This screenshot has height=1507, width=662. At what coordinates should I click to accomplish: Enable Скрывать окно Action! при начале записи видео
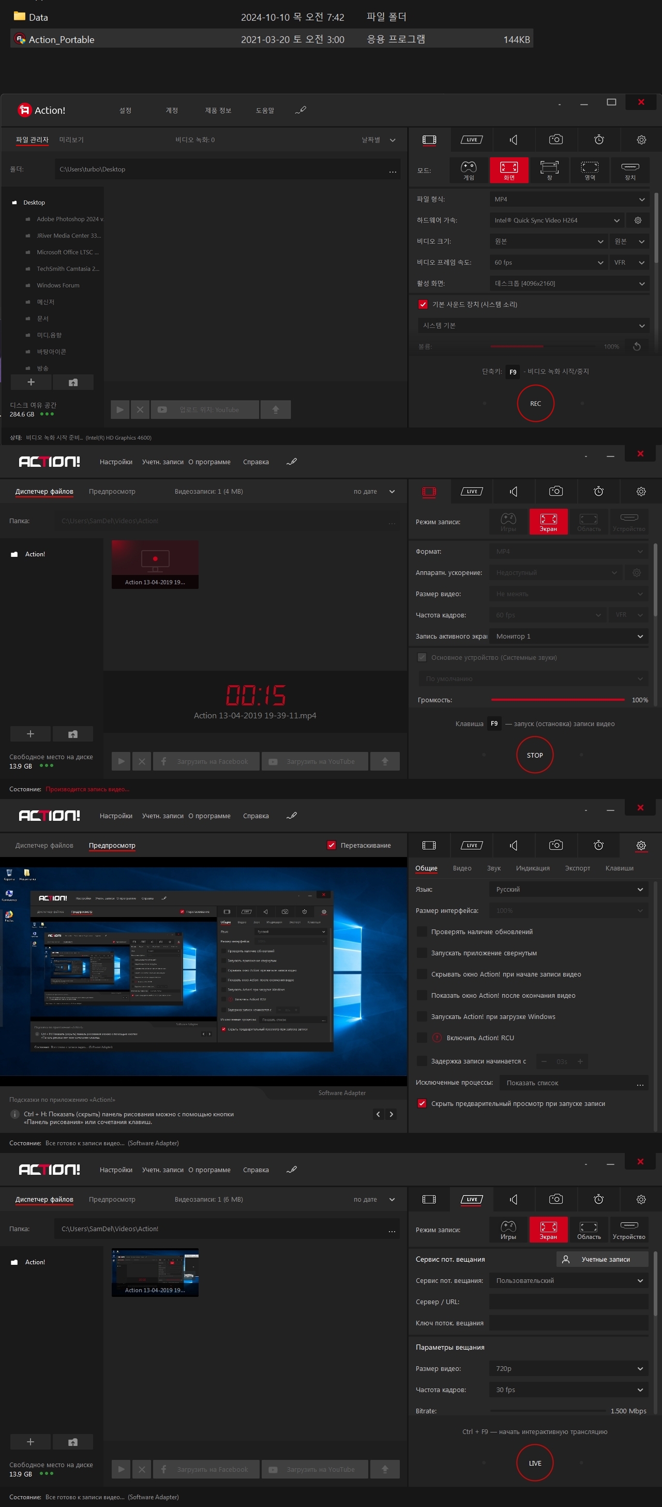(x=422, y=974)
